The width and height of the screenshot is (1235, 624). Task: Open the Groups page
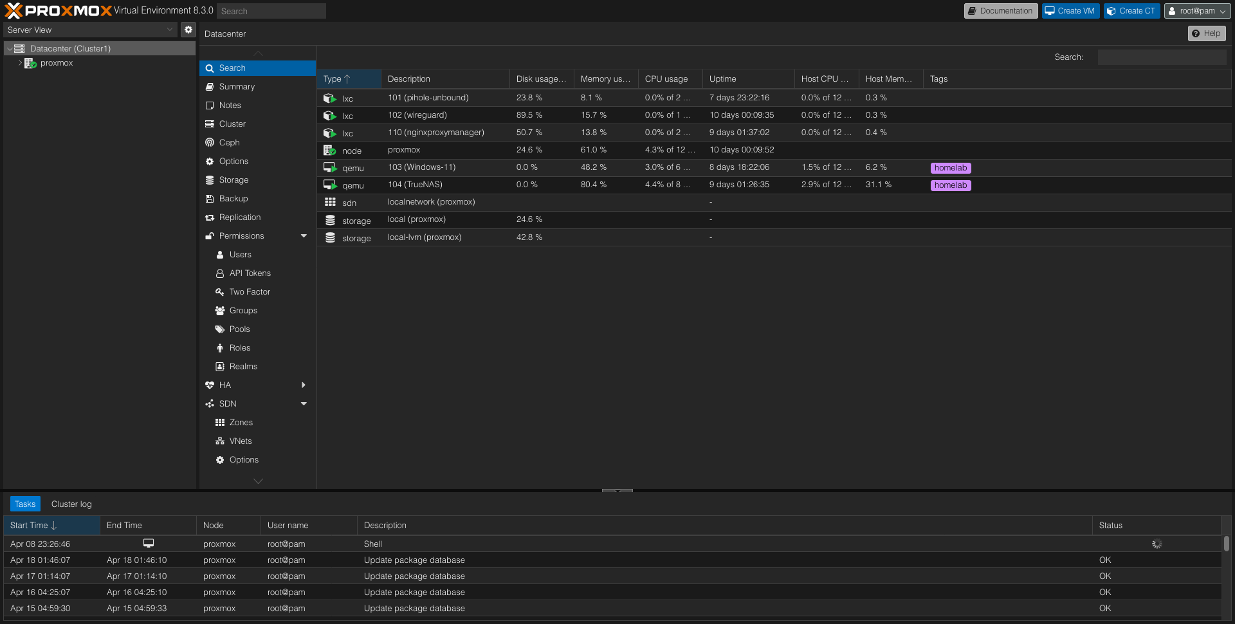tap(257, 310)
